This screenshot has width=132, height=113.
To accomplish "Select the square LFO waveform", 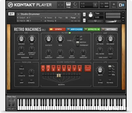I will pos(110,69).
